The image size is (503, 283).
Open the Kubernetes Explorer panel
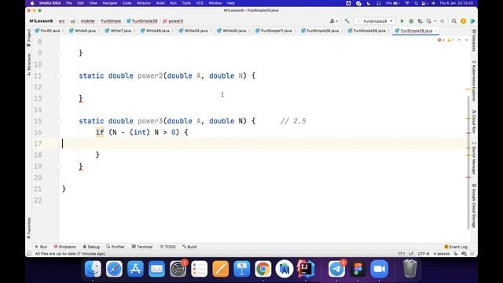474,81
